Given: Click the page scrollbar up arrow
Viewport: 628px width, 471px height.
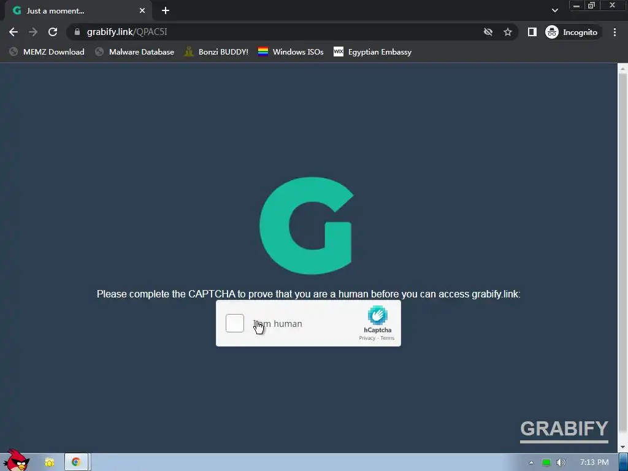Looking at the screenshot, I should click(x=622, y=69).
